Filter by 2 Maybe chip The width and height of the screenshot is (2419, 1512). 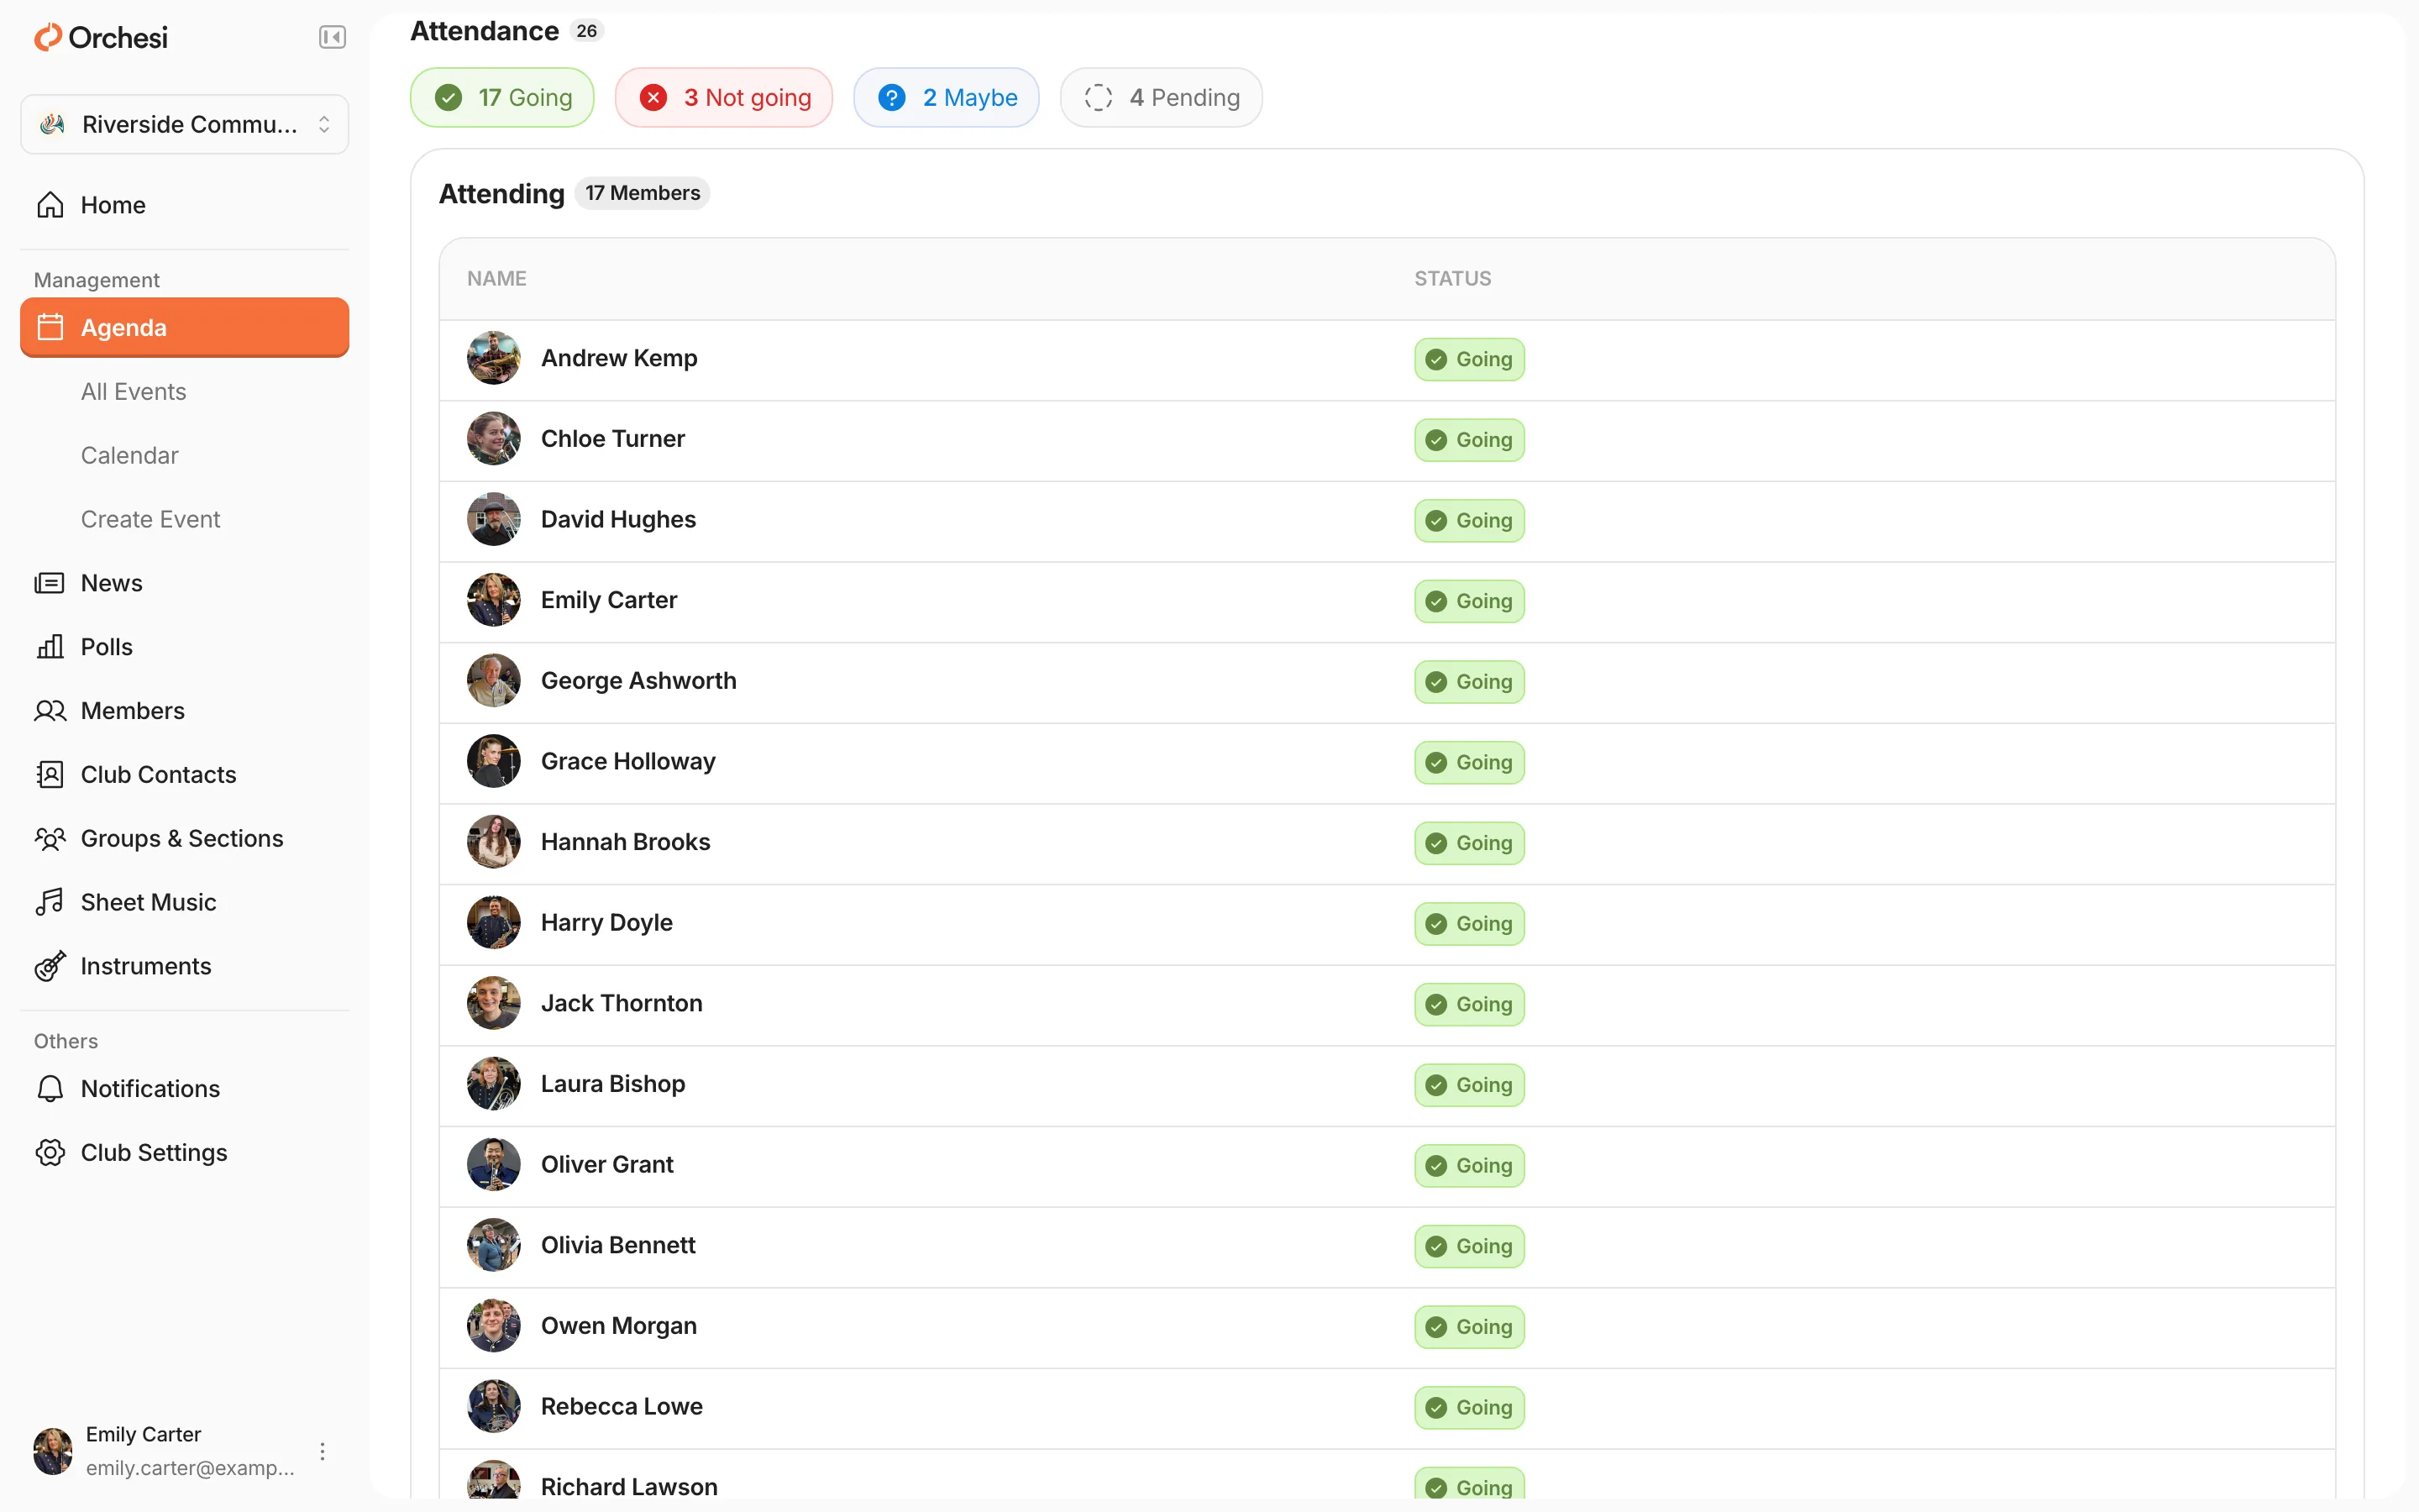point(947,97)
